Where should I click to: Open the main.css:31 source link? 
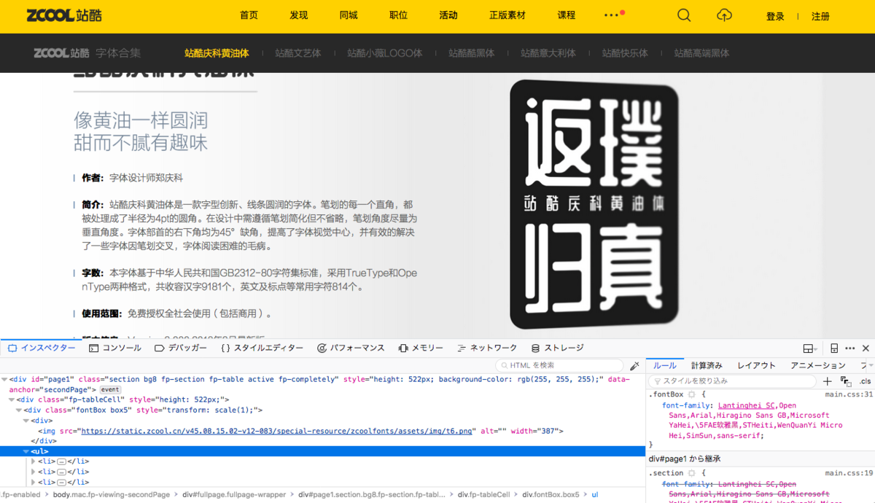pyautogui.click(x=849, y=394)
